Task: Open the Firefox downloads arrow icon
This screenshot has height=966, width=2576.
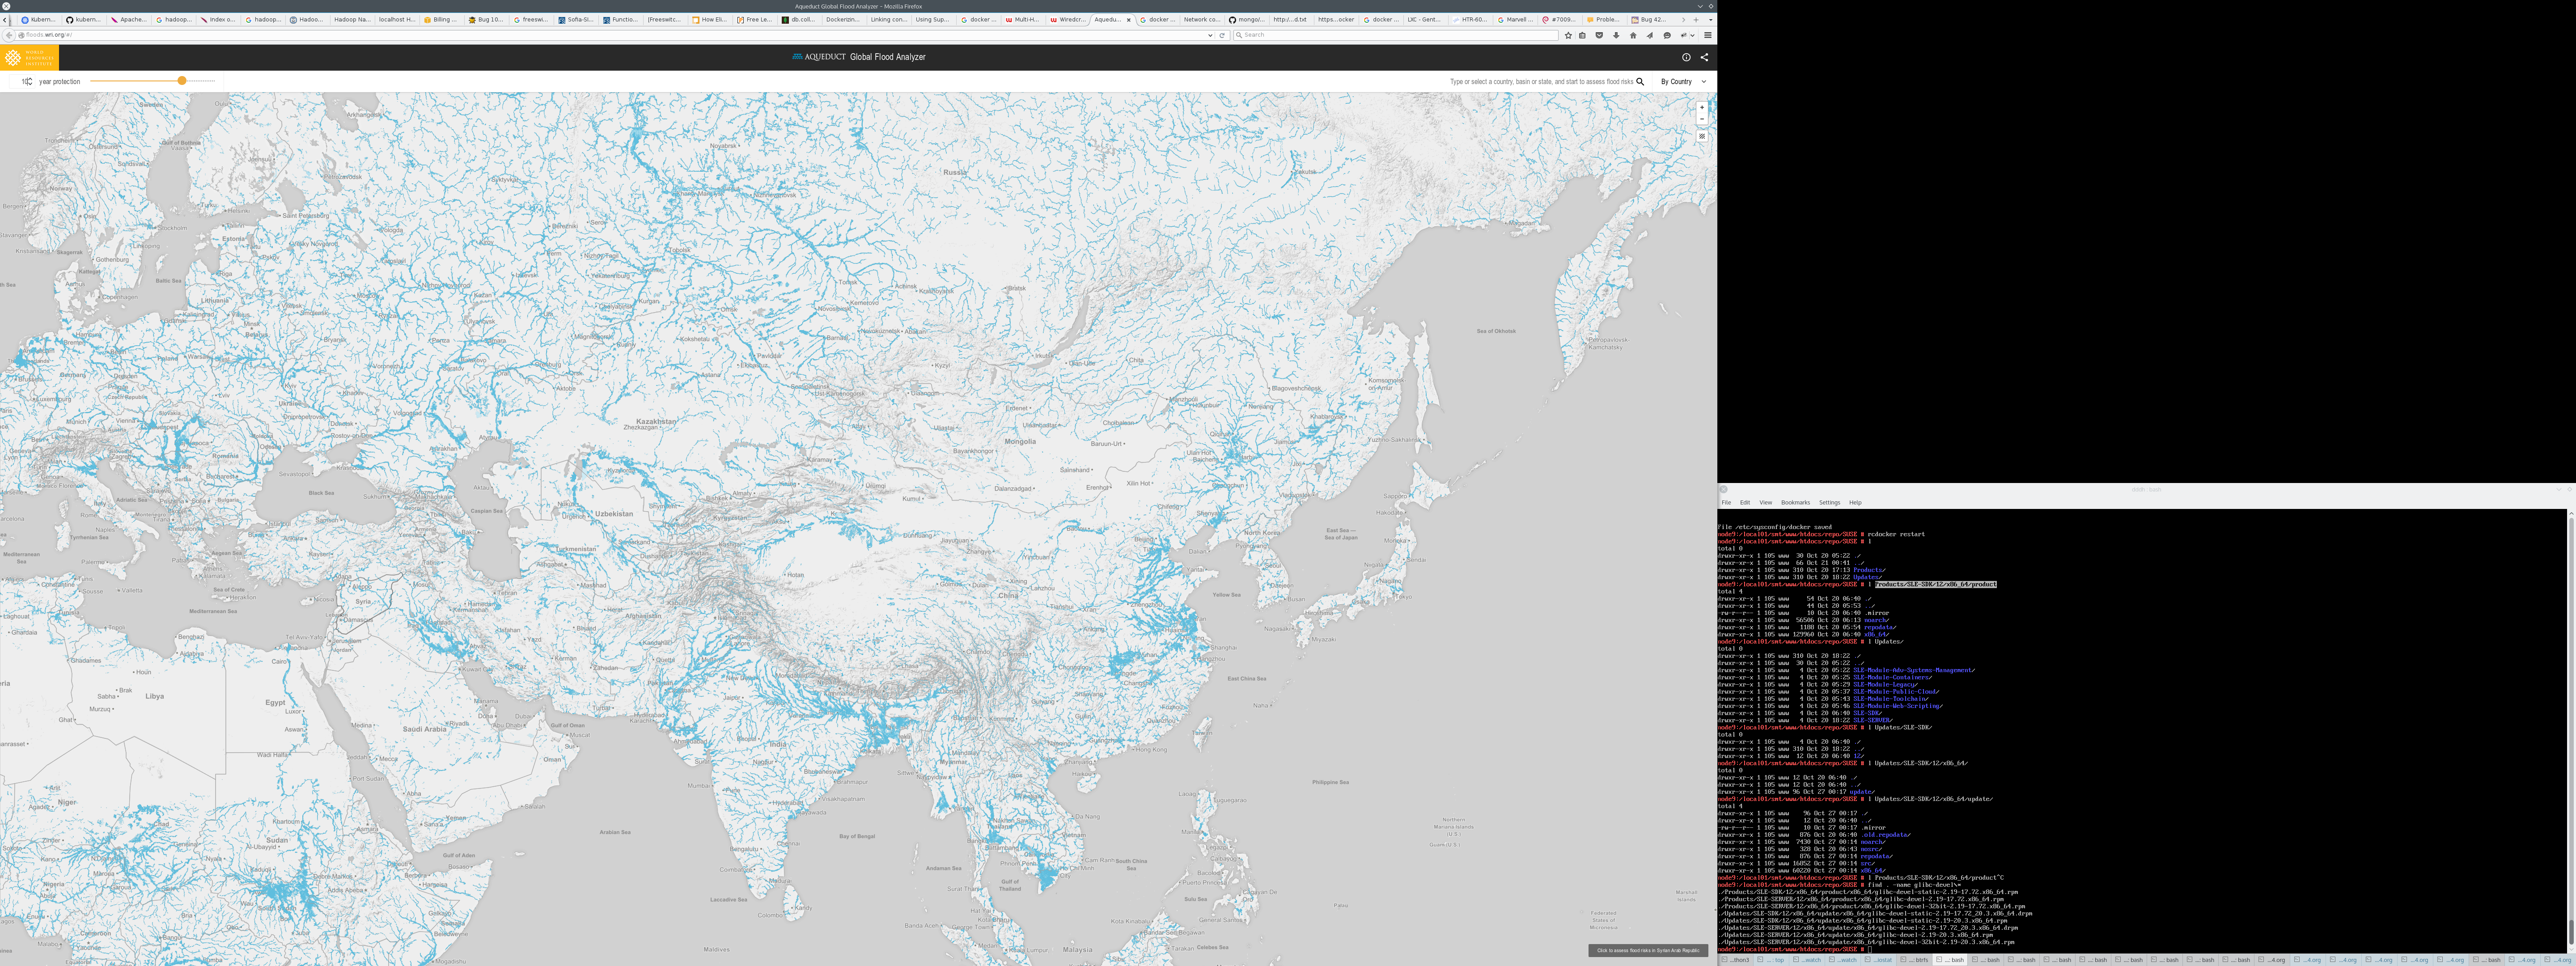Action: 1616,35
